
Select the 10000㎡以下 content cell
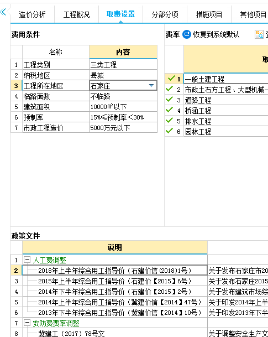(x=123, y=107)
